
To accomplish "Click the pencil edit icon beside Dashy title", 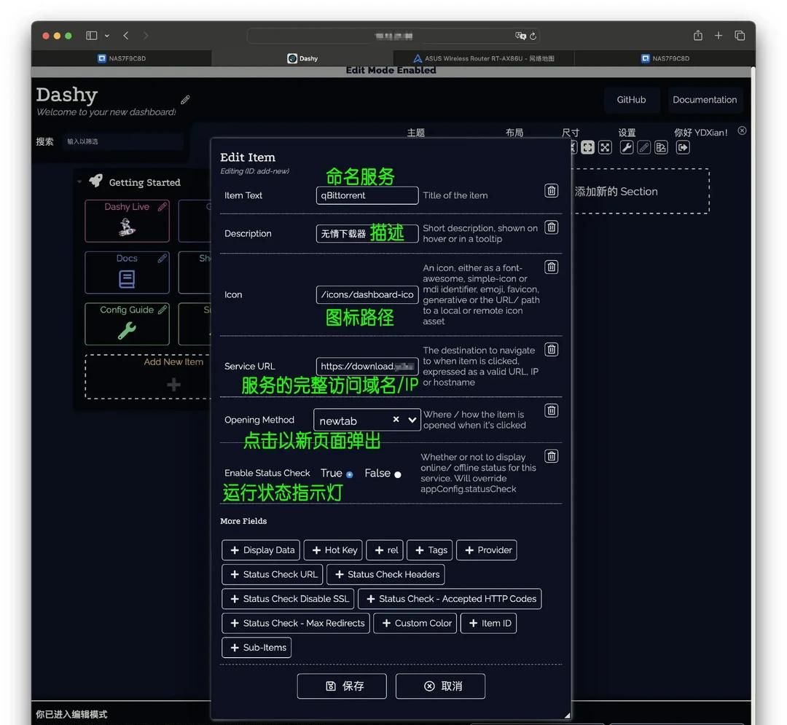I will (x=185, y=100).
